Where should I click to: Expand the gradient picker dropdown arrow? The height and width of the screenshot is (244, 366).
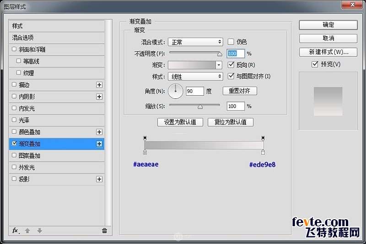click(219, 65)
